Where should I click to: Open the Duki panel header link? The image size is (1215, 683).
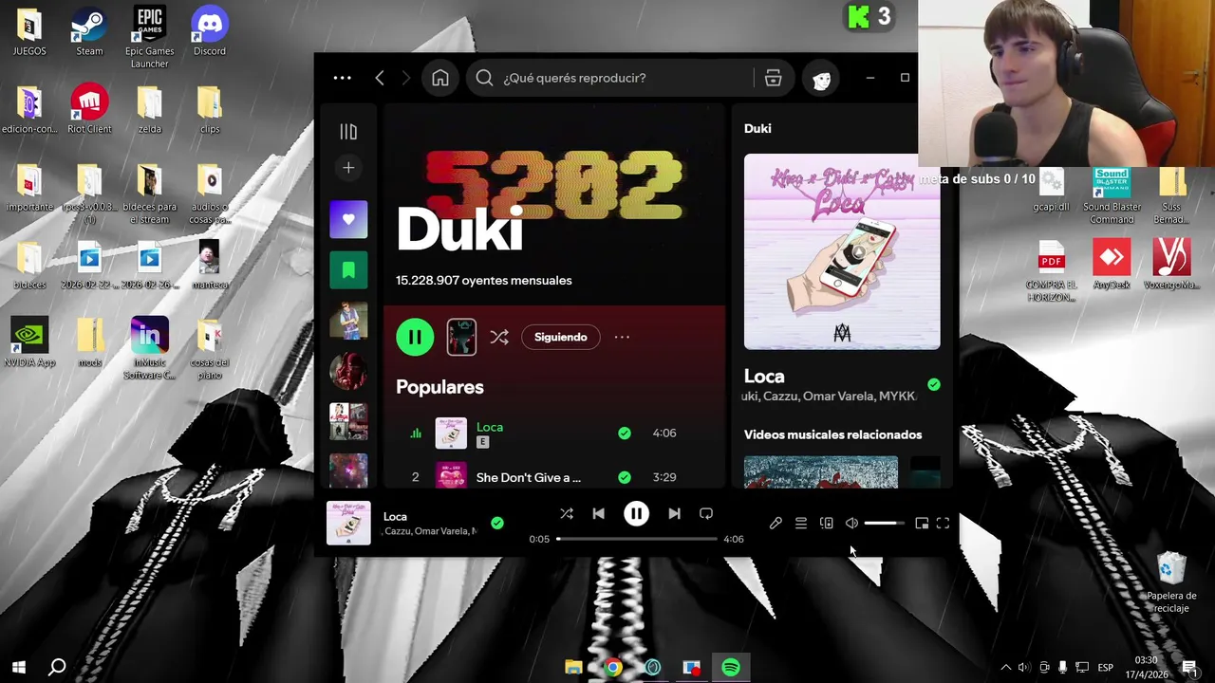pyautogui.click(x=757, y=128)
